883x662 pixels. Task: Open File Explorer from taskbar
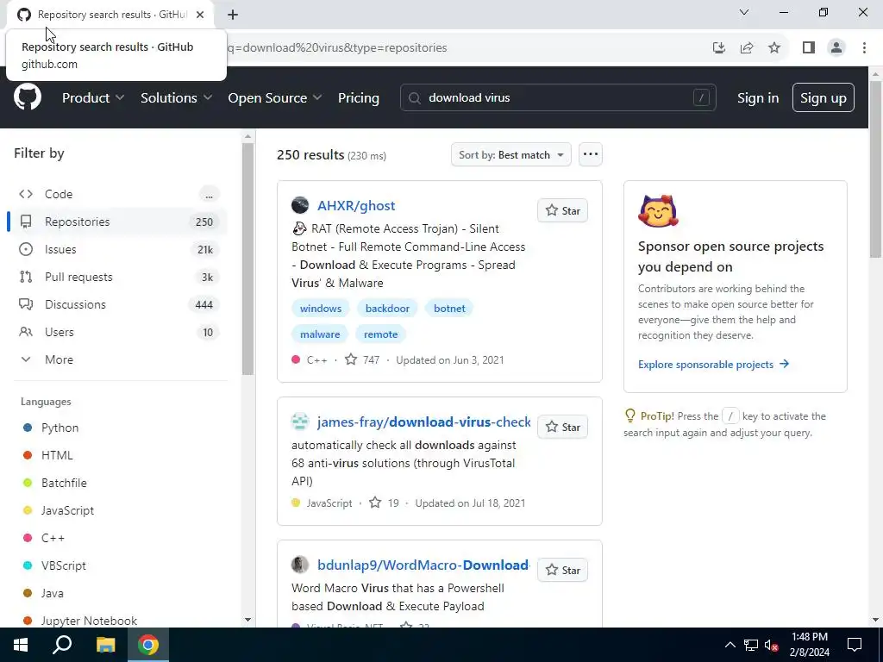pos(105,645)
